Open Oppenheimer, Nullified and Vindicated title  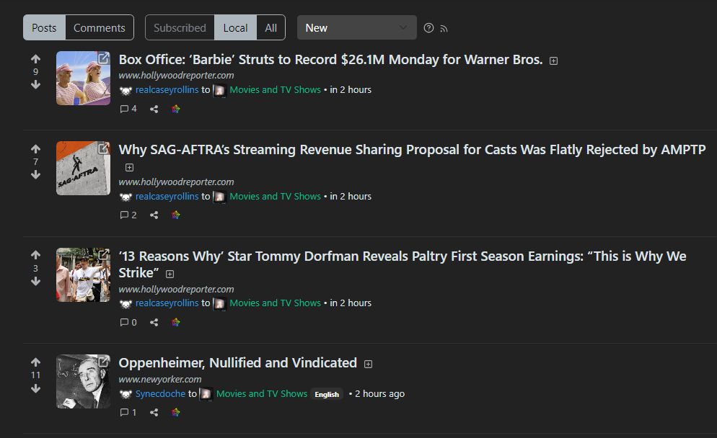[238, 362]
